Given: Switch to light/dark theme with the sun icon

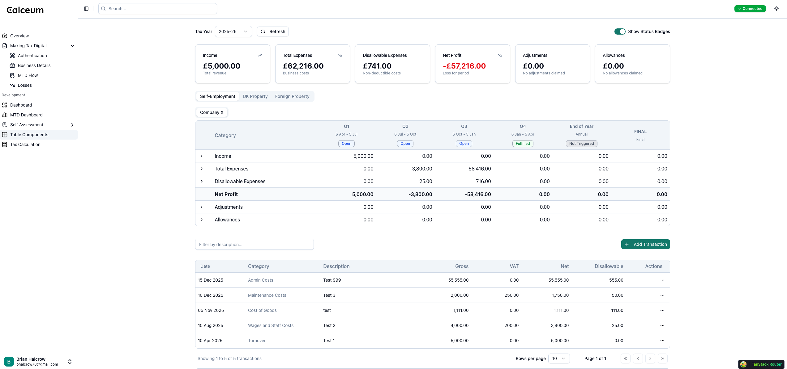Looking at the screenshot, I should pos(776,9).
